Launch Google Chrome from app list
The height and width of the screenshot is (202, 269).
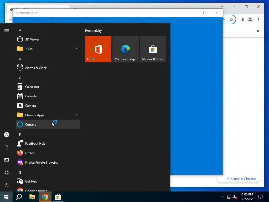click(48, 189)
